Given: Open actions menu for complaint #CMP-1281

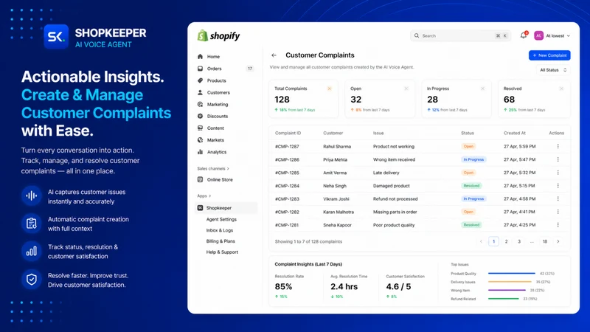Looking at the screenshot, I should tap(558, 225).
